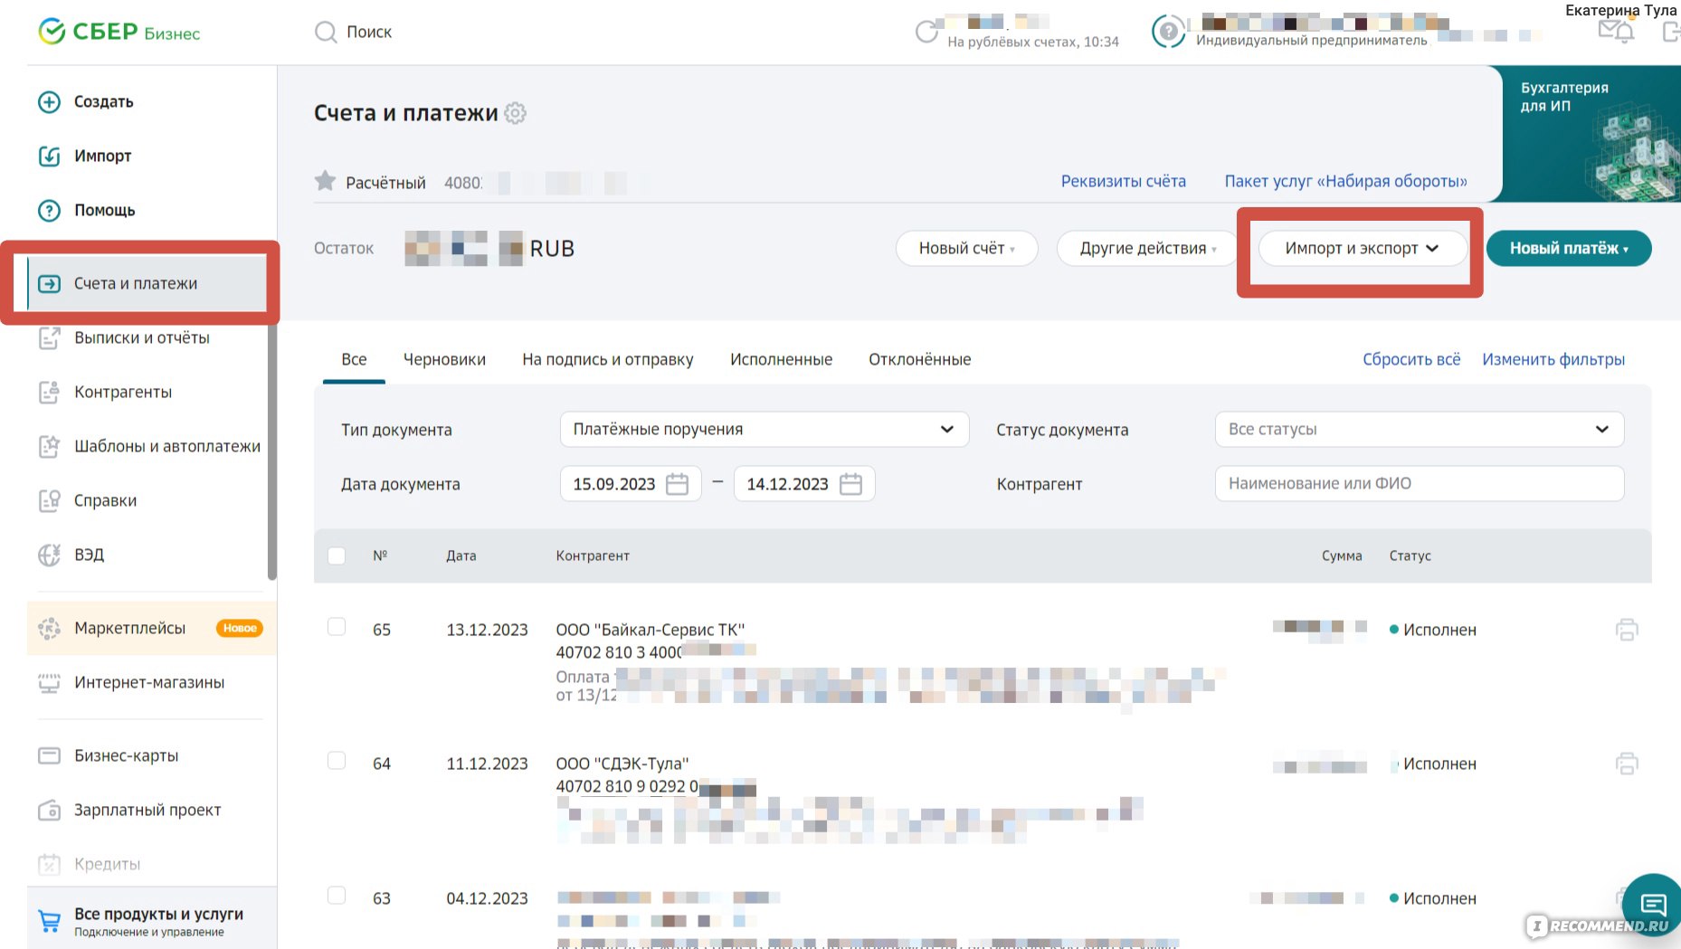The width and height of the screenshot is (1681, 949).
Task: Open the Импорт sidebar icon
Action: coord(49,156)
